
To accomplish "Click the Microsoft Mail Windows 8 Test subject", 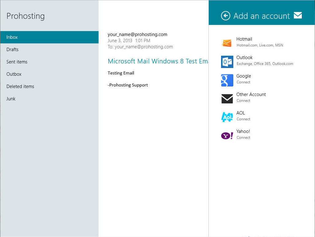I will point(158,61).
